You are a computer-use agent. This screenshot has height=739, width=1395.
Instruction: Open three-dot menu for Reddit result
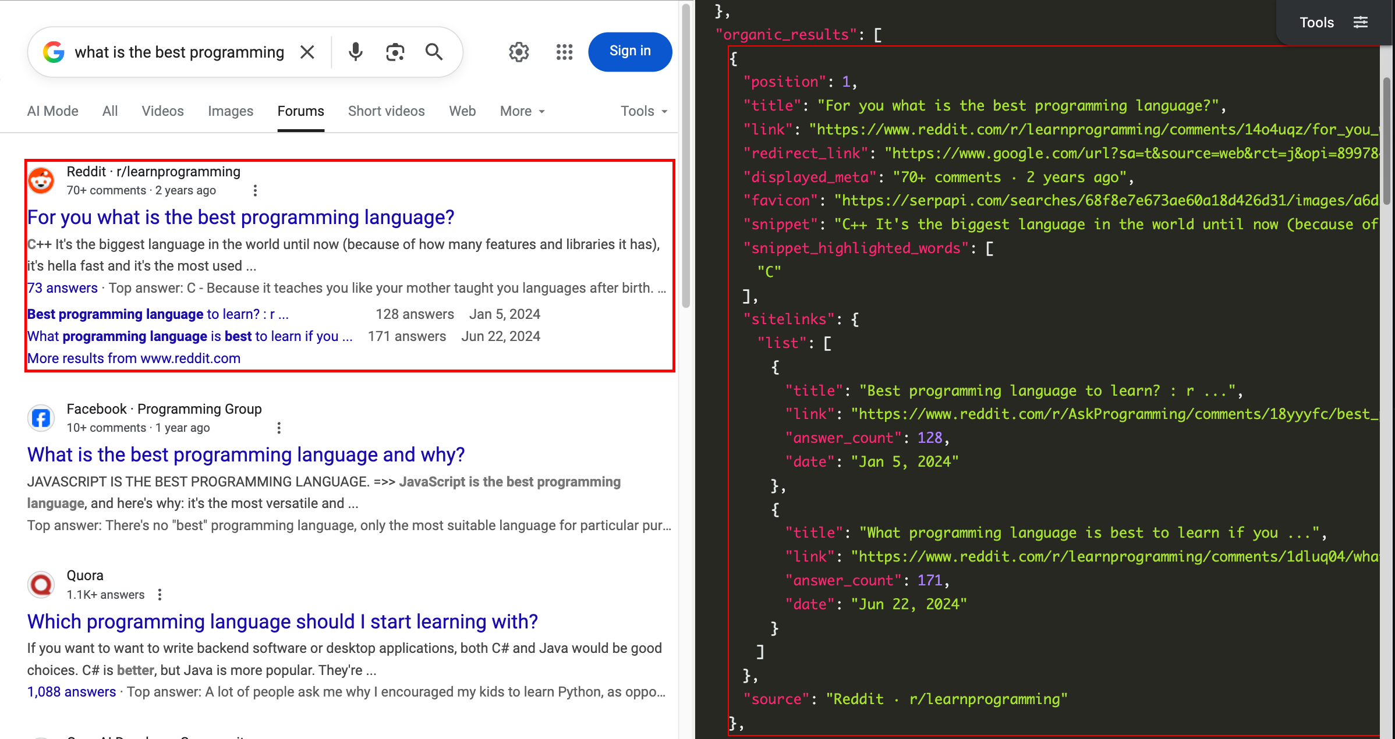[255, 190]
